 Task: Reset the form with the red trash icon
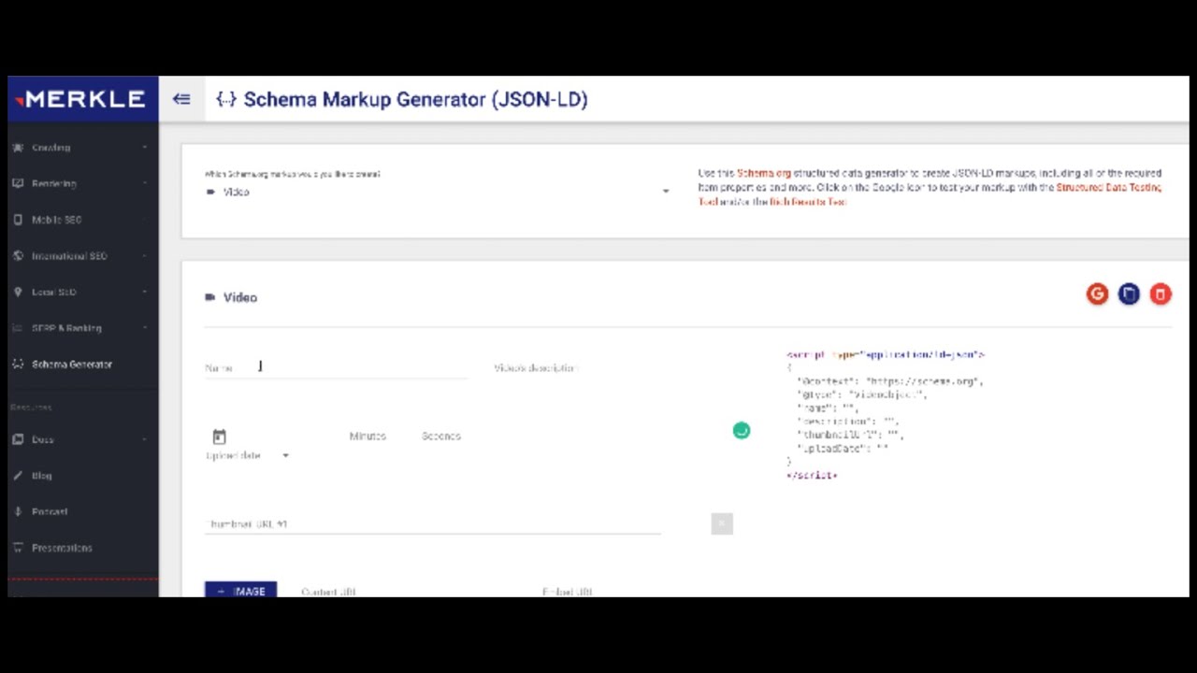[x=1161, y=294]
